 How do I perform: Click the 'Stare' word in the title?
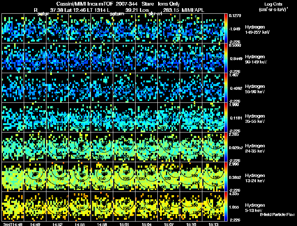tap(147, 4)
